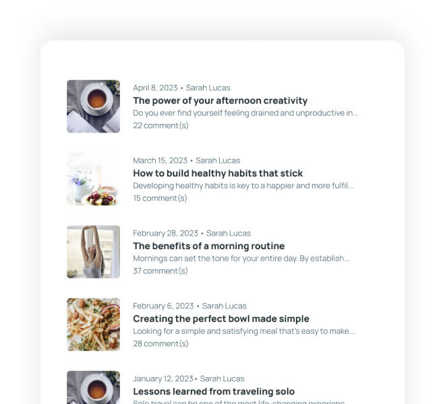Select author Sarah Lucas on February 28 post
Viewport: 445px width, 404px height.
click(229, 234)
